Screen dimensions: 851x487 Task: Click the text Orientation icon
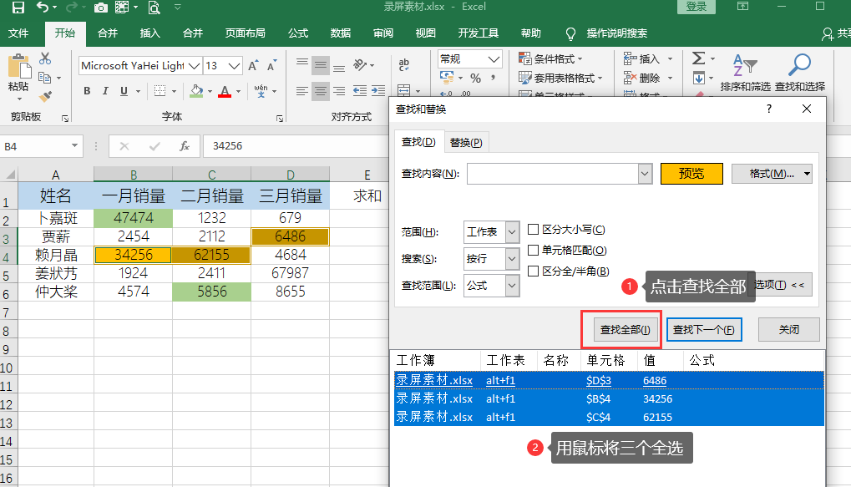[x=360, y=65]
